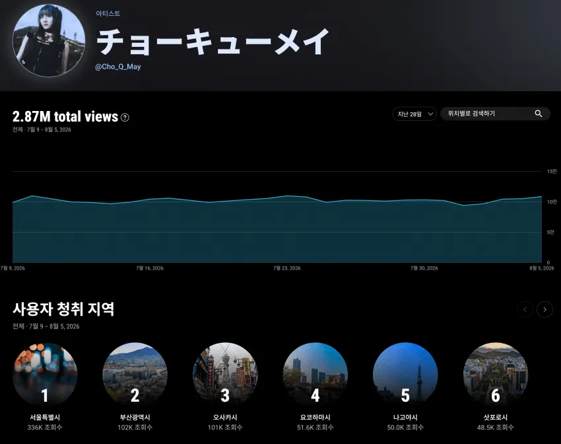This screenshot has width=561, height=444.
Task: Select the 오사카시 city thumbnail ranked 3
Action: [x=225, y=375]
